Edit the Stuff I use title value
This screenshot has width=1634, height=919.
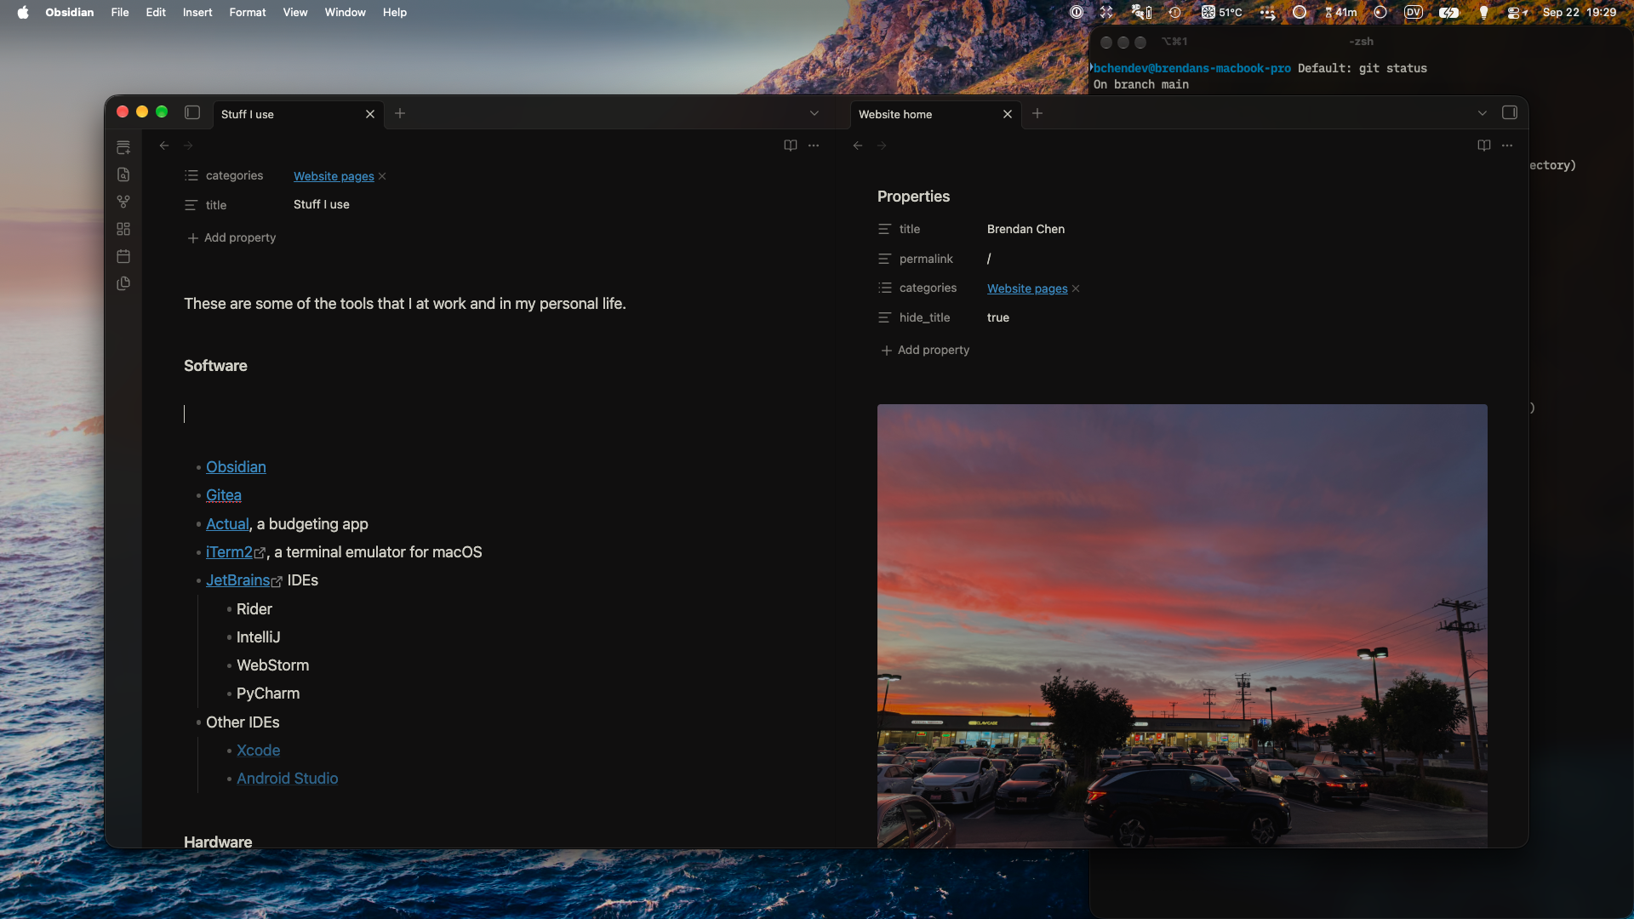(322, 204)
